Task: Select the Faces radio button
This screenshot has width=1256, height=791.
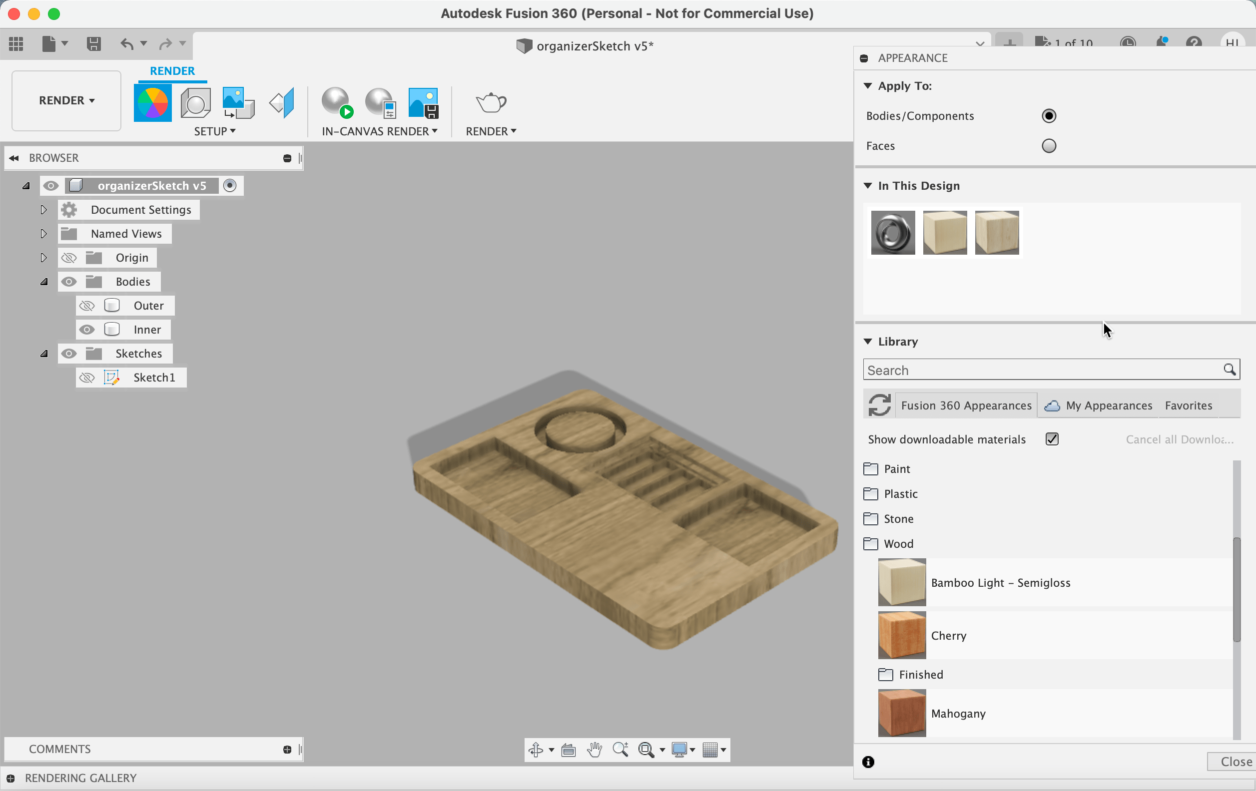Action: [1048, 146]
